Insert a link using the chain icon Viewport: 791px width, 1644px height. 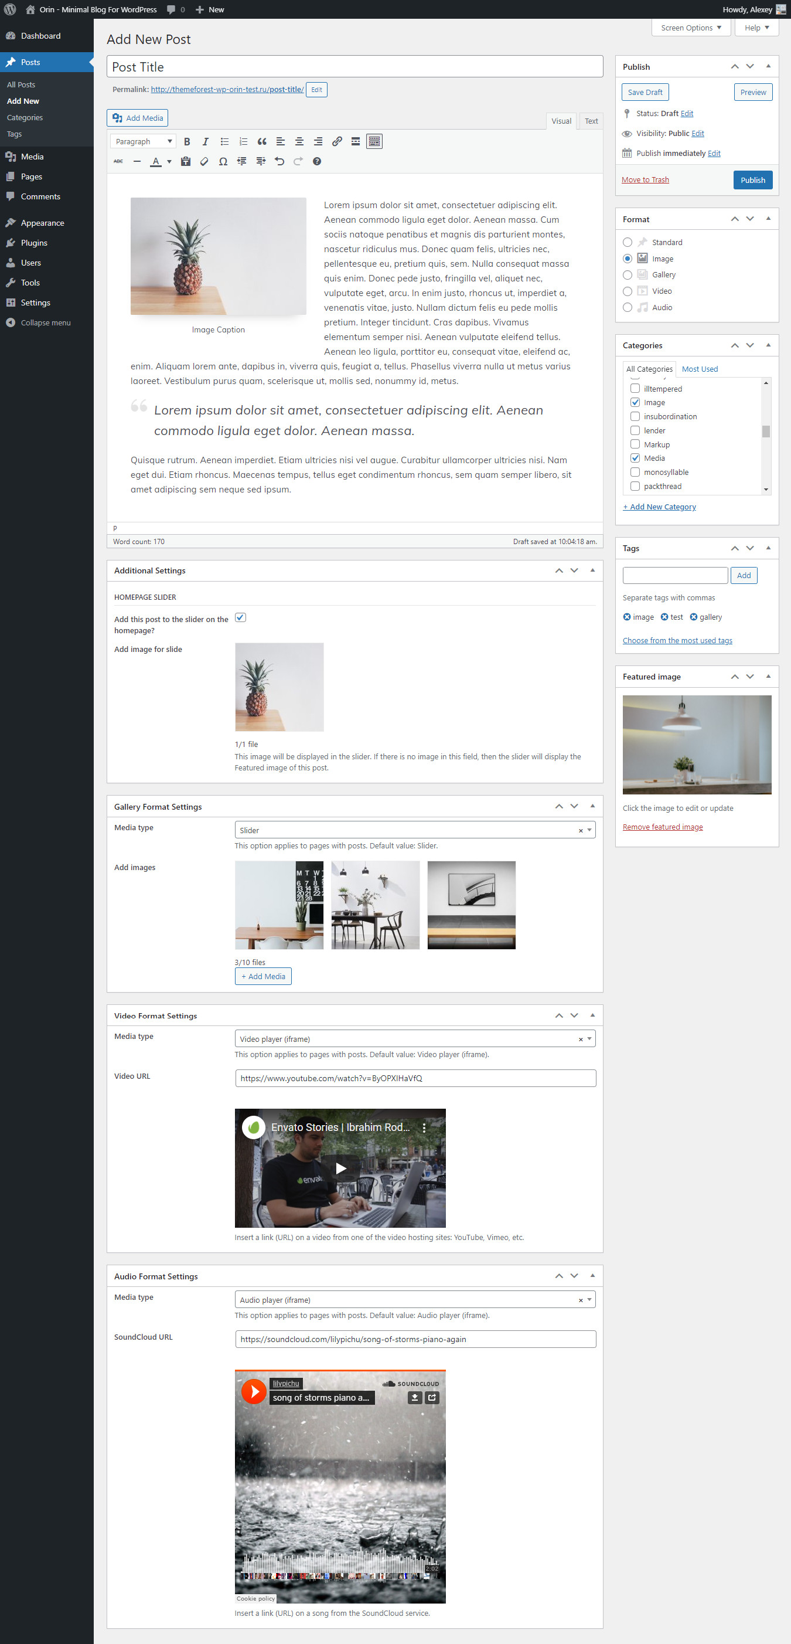coord(337,142)
